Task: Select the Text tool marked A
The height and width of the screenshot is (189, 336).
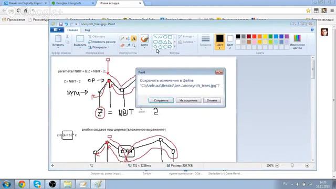Action: [134, 39]
